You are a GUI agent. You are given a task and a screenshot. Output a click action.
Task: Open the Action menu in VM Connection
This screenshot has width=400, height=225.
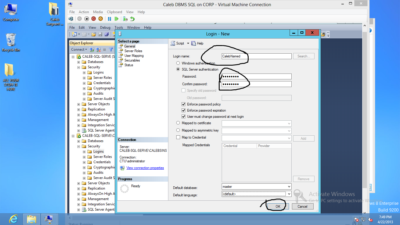pyautogui.click(x=84, y=12)
